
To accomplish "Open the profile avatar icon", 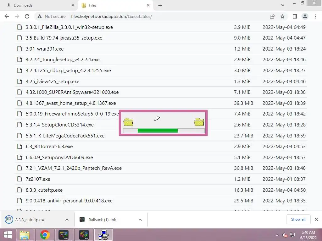I will point(305,16).
